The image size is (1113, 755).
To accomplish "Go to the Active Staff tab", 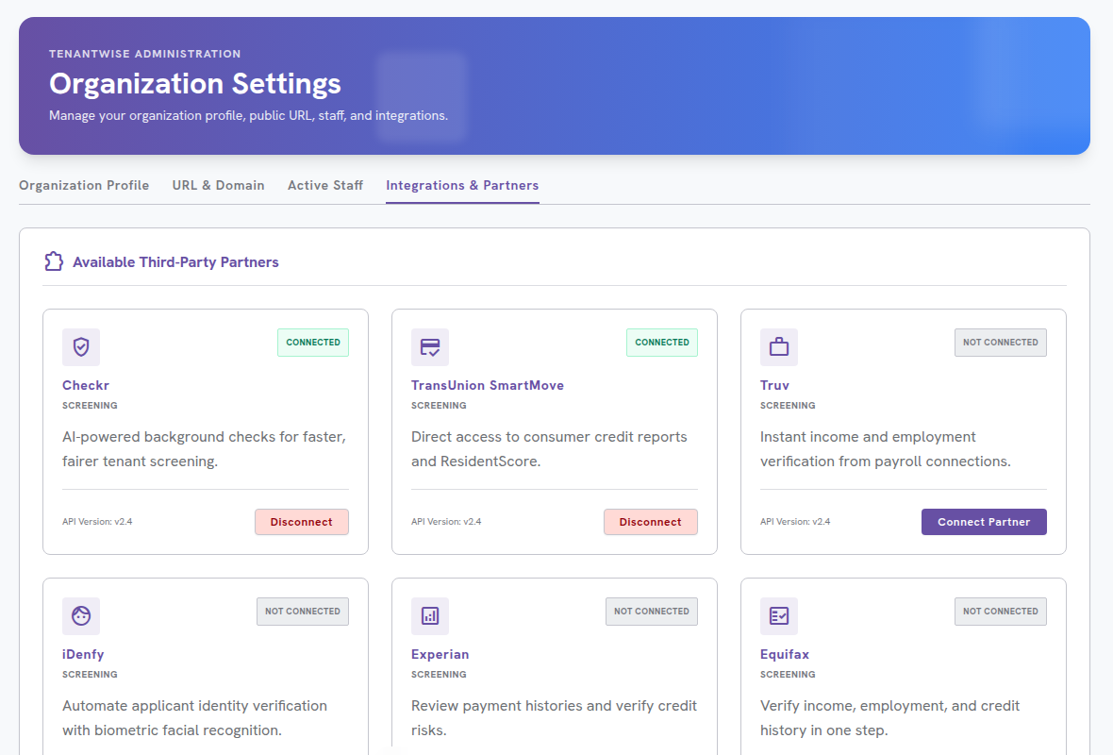I will tap(325, 185).
